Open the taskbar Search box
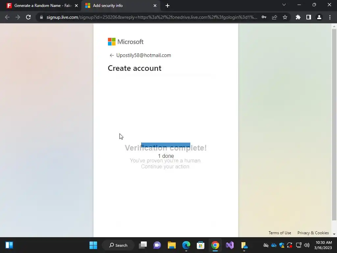The width and height of the screenshot is (337, 253). point(118,245)
